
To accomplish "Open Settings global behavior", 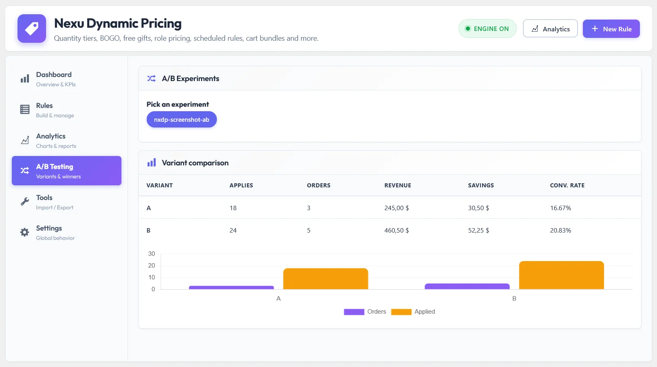I will 66,233.
